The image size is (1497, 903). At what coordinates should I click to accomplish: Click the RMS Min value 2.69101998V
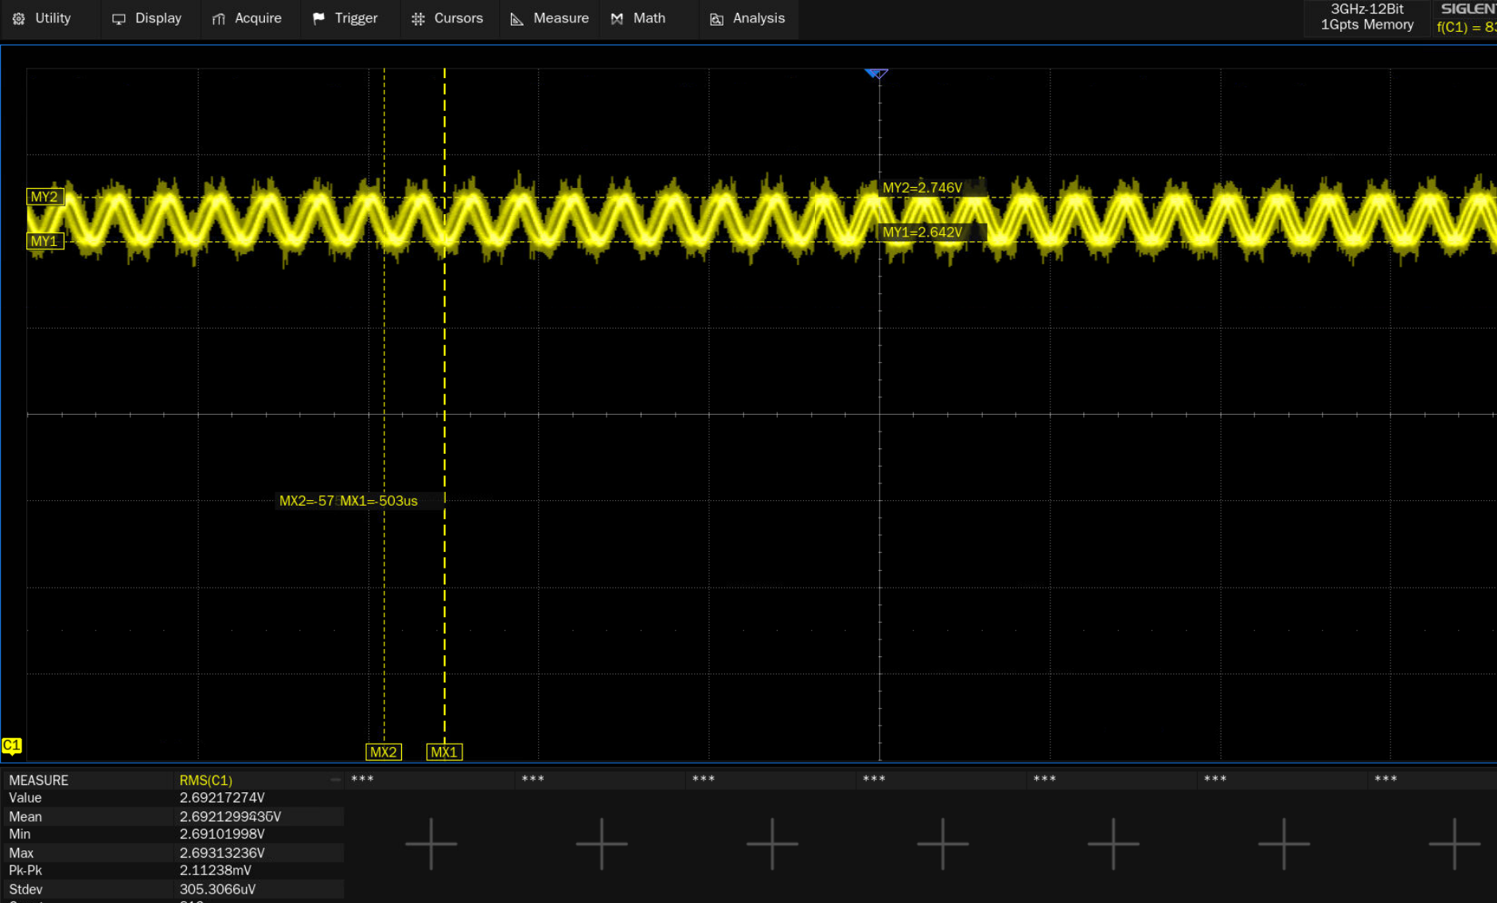pos(222,835)
